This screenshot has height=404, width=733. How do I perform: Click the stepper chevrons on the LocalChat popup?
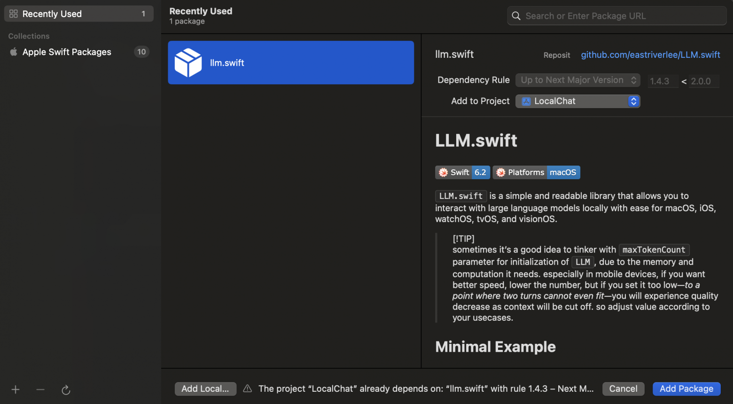point(634,101)
